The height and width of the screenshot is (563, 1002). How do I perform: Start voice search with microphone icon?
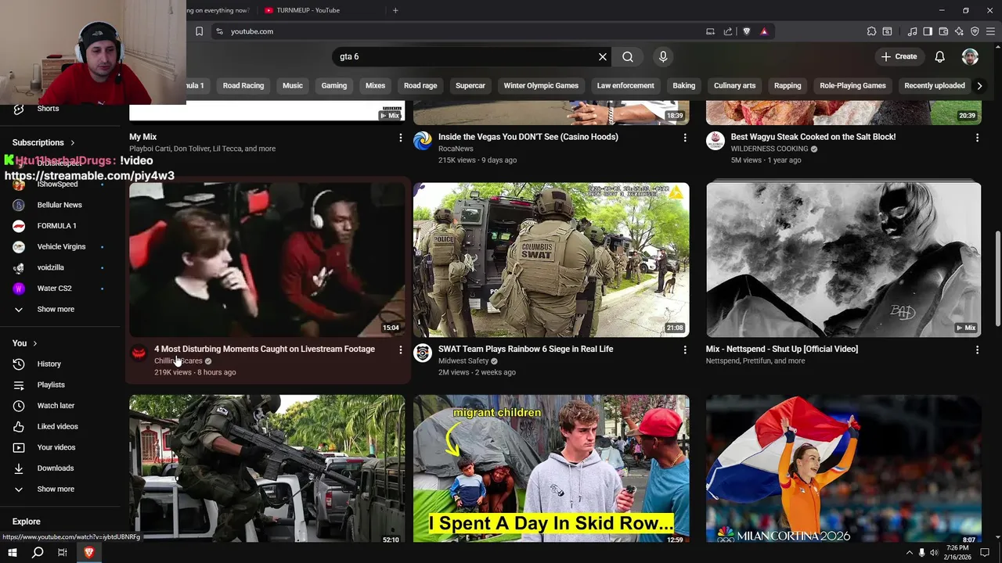663,56
